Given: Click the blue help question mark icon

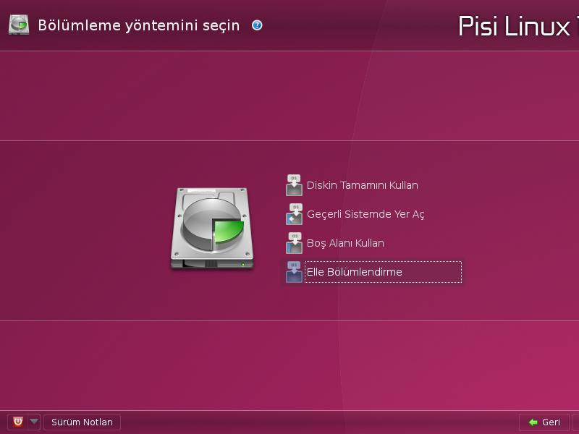Looking at the screenshot, I should coord(257,25).
